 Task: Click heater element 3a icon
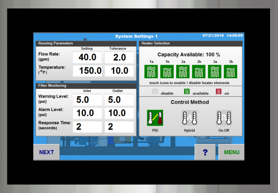[215, 72]
